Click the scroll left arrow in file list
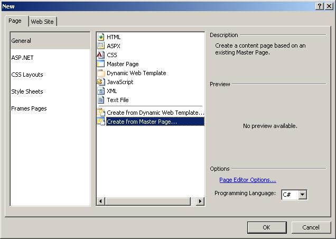The width and height of the screenshot is (336, 239). tap(100, 201)
